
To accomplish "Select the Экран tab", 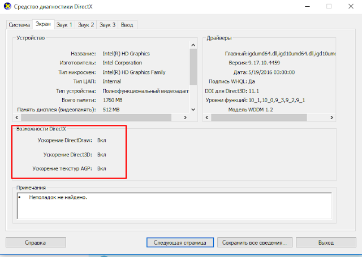I will tap(43, 24).
